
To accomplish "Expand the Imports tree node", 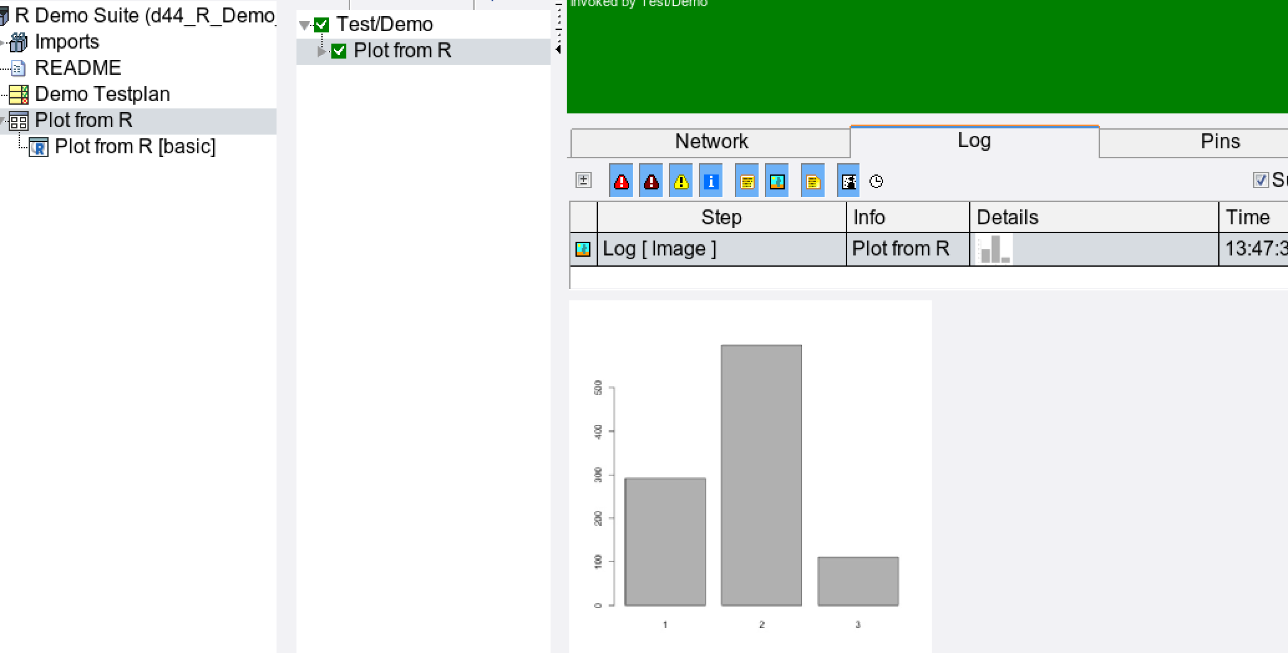I will pyautogui.click(x=2, y=42).
